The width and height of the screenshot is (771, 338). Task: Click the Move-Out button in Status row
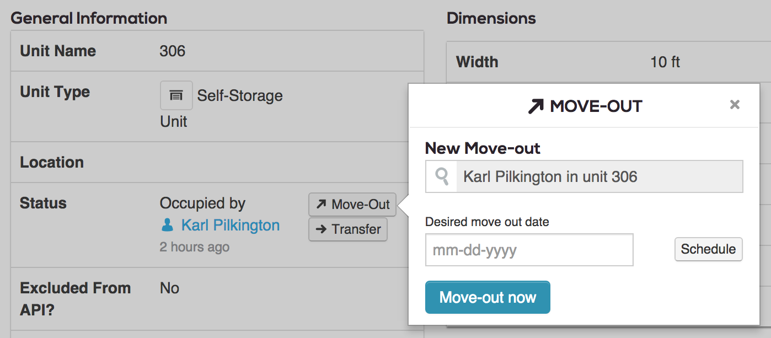pyautogui.click(x=352, y=205)
